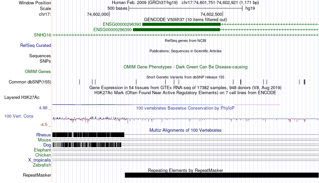
Task: Click the Dog alignment label
Action: pyautogui.click(x=47, y=145)
